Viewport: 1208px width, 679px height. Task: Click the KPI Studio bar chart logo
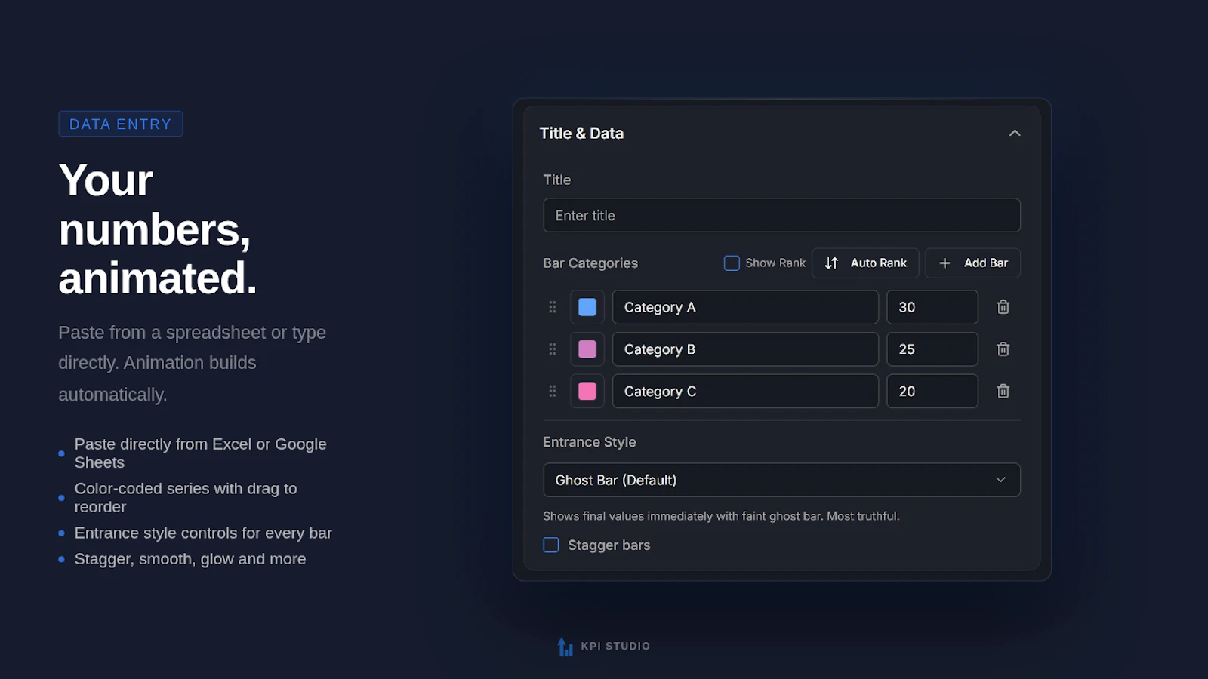pos(565,646)
